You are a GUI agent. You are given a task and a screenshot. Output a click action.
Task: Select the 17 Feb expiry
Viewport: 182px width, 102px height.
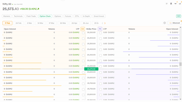pos(7,23)
